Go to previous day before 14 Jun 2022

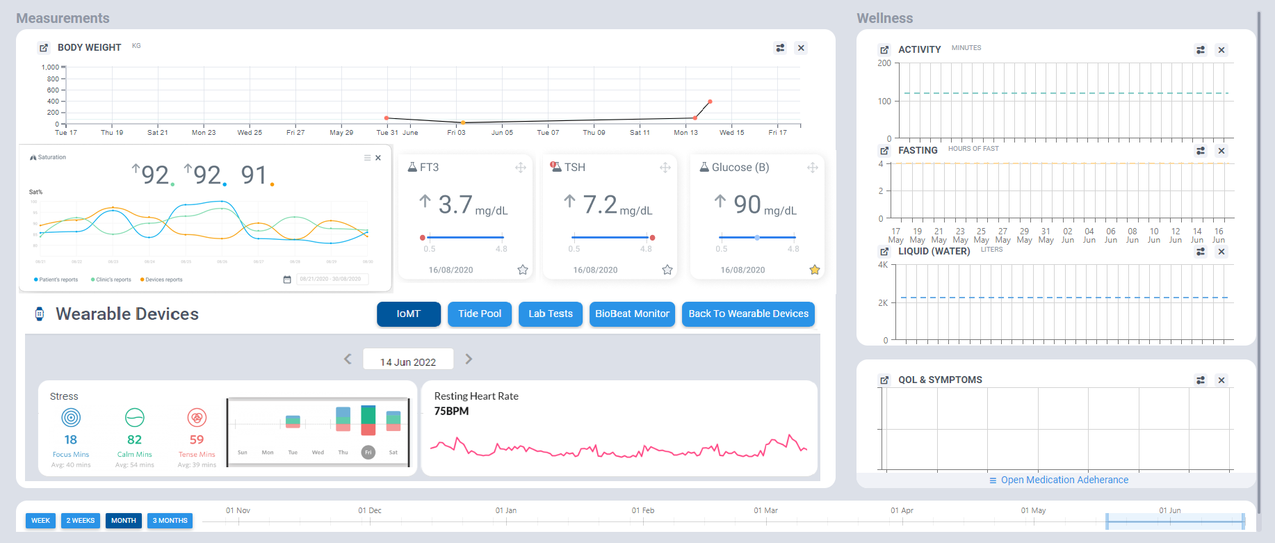348,359
